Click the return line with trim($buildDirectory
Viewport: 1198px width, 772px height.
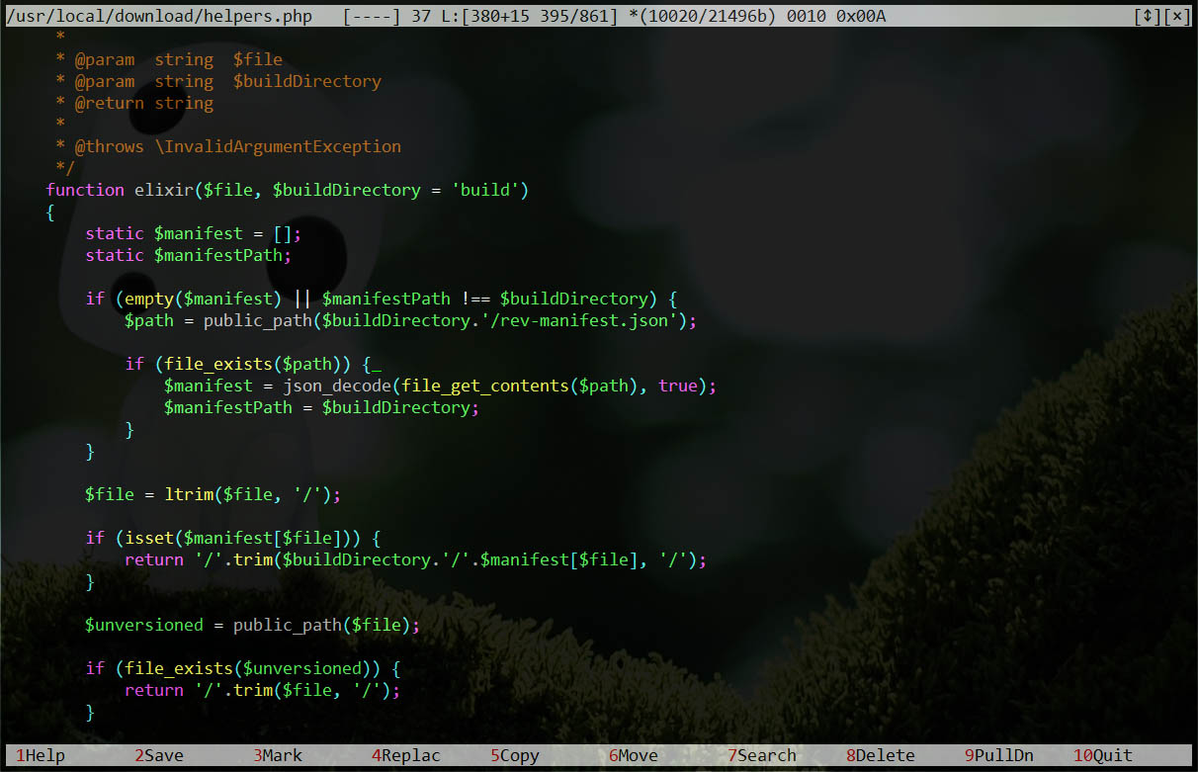(x=416, y=559)
